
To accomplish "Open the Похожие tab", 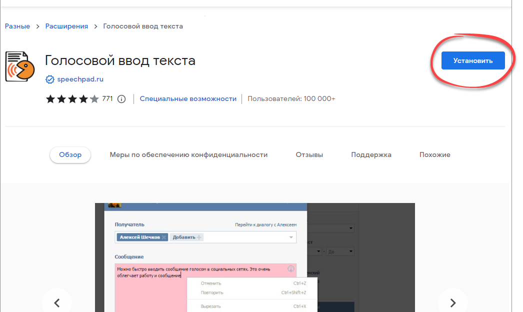I will coord(434,155).
